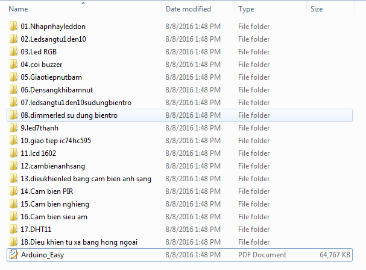366x270 pixels.
Task: Click folder icon of 07.ledsangtu1den10sudungbientro
Action: point(13,103)
